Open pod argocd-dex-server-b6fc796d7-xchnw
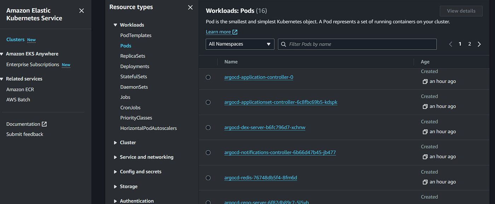 click(x=265, y=127)
